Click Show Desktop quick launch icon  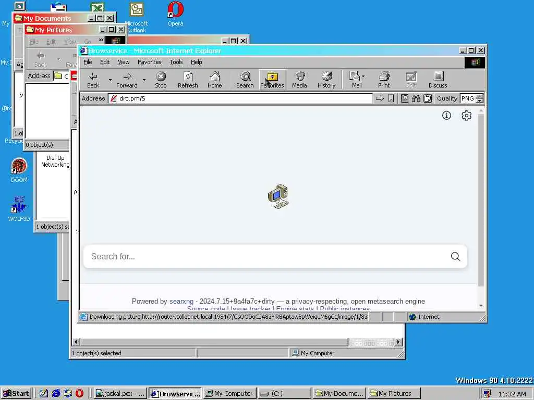tap(44, 394)
